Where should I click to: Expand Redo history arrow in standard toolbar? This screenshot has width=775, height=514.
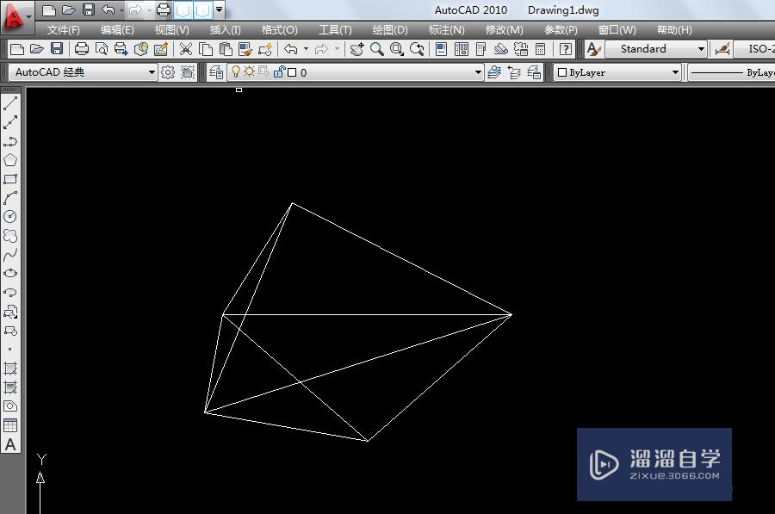337,49
